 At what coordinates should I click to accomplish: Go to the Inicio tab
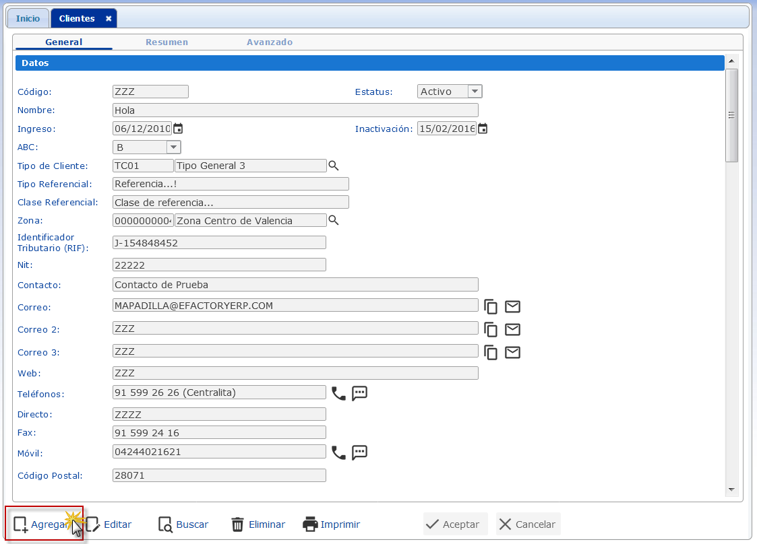click(x=28, y=18)
